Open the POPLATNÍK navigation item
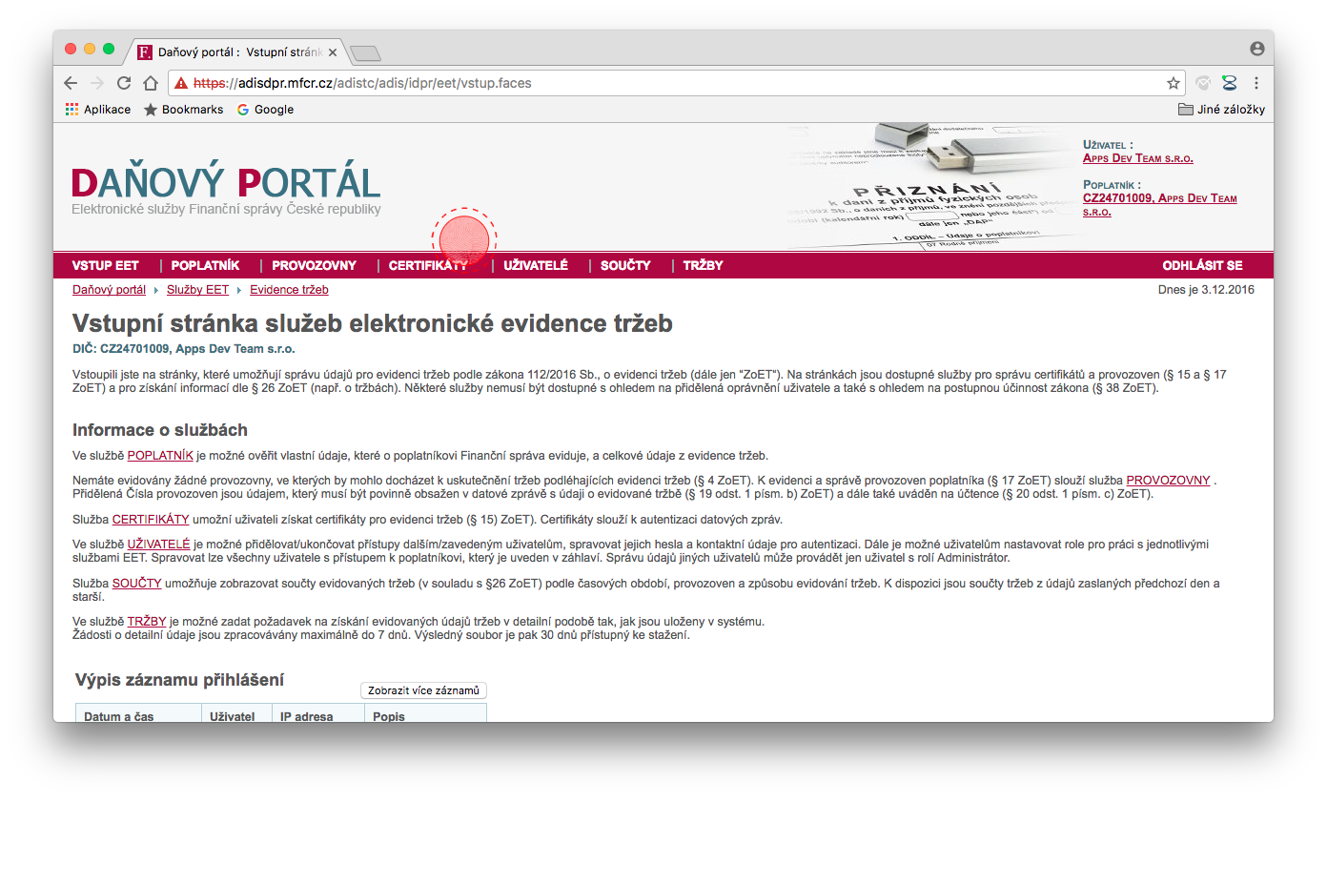 point(205,265)
